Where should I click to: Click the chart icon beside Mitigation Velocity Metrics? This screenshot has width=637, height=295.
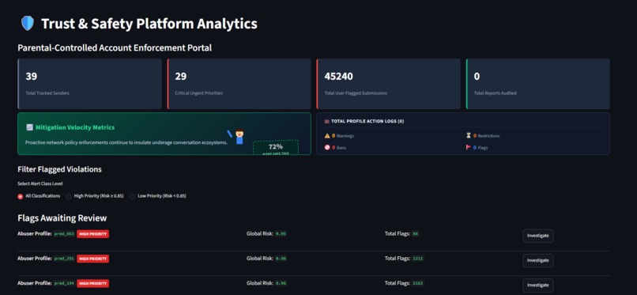30,127
